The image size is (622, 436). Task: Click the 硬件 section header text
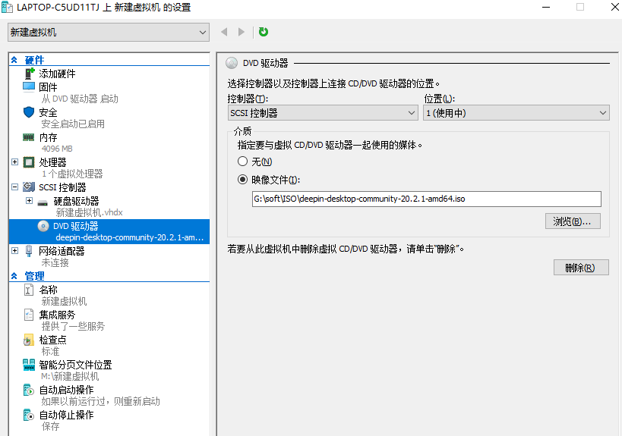[x=34, y=60]
